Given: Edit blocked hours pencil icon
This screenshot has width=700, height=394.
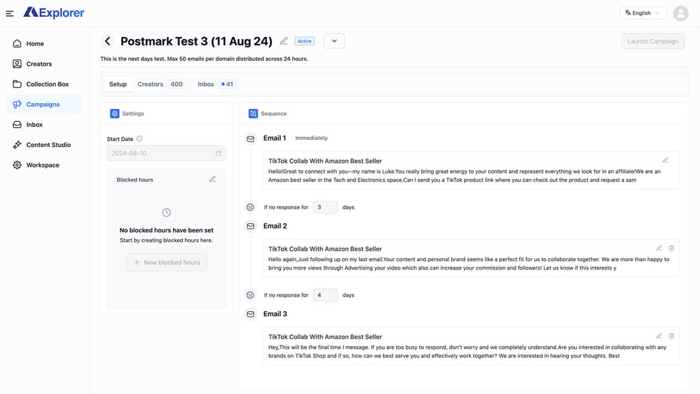Looking at the screenshot, I should (x=212, y=180).
